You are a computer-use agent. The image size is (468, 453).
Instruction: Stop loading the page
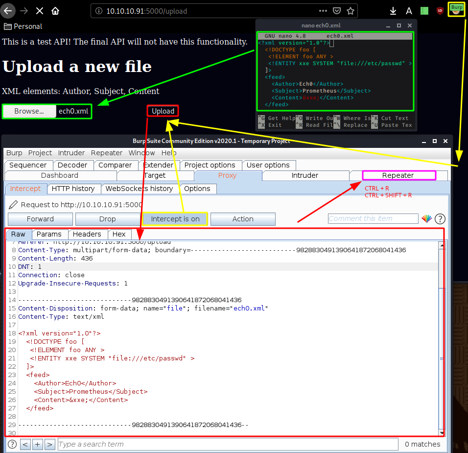point(39,11)
